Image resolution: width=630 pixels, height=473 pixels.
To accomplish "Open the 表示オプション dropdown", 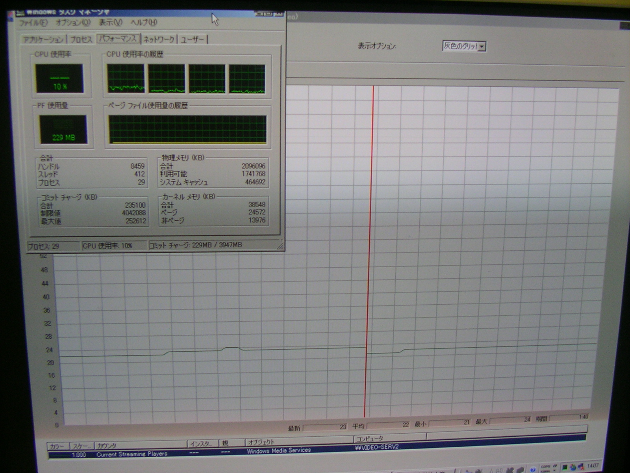I will coord(482,47).
